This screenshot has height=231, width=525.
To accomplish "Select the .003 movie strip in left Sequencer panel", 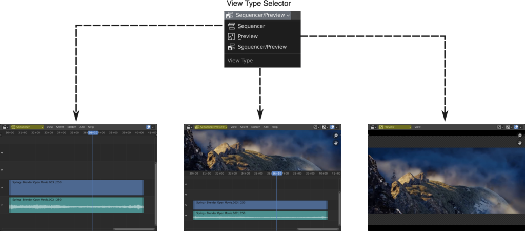I will coord(76,187).
